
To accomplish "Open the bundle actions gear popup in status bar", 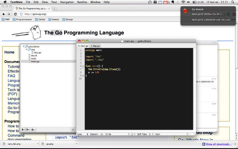I will (133, 134).
